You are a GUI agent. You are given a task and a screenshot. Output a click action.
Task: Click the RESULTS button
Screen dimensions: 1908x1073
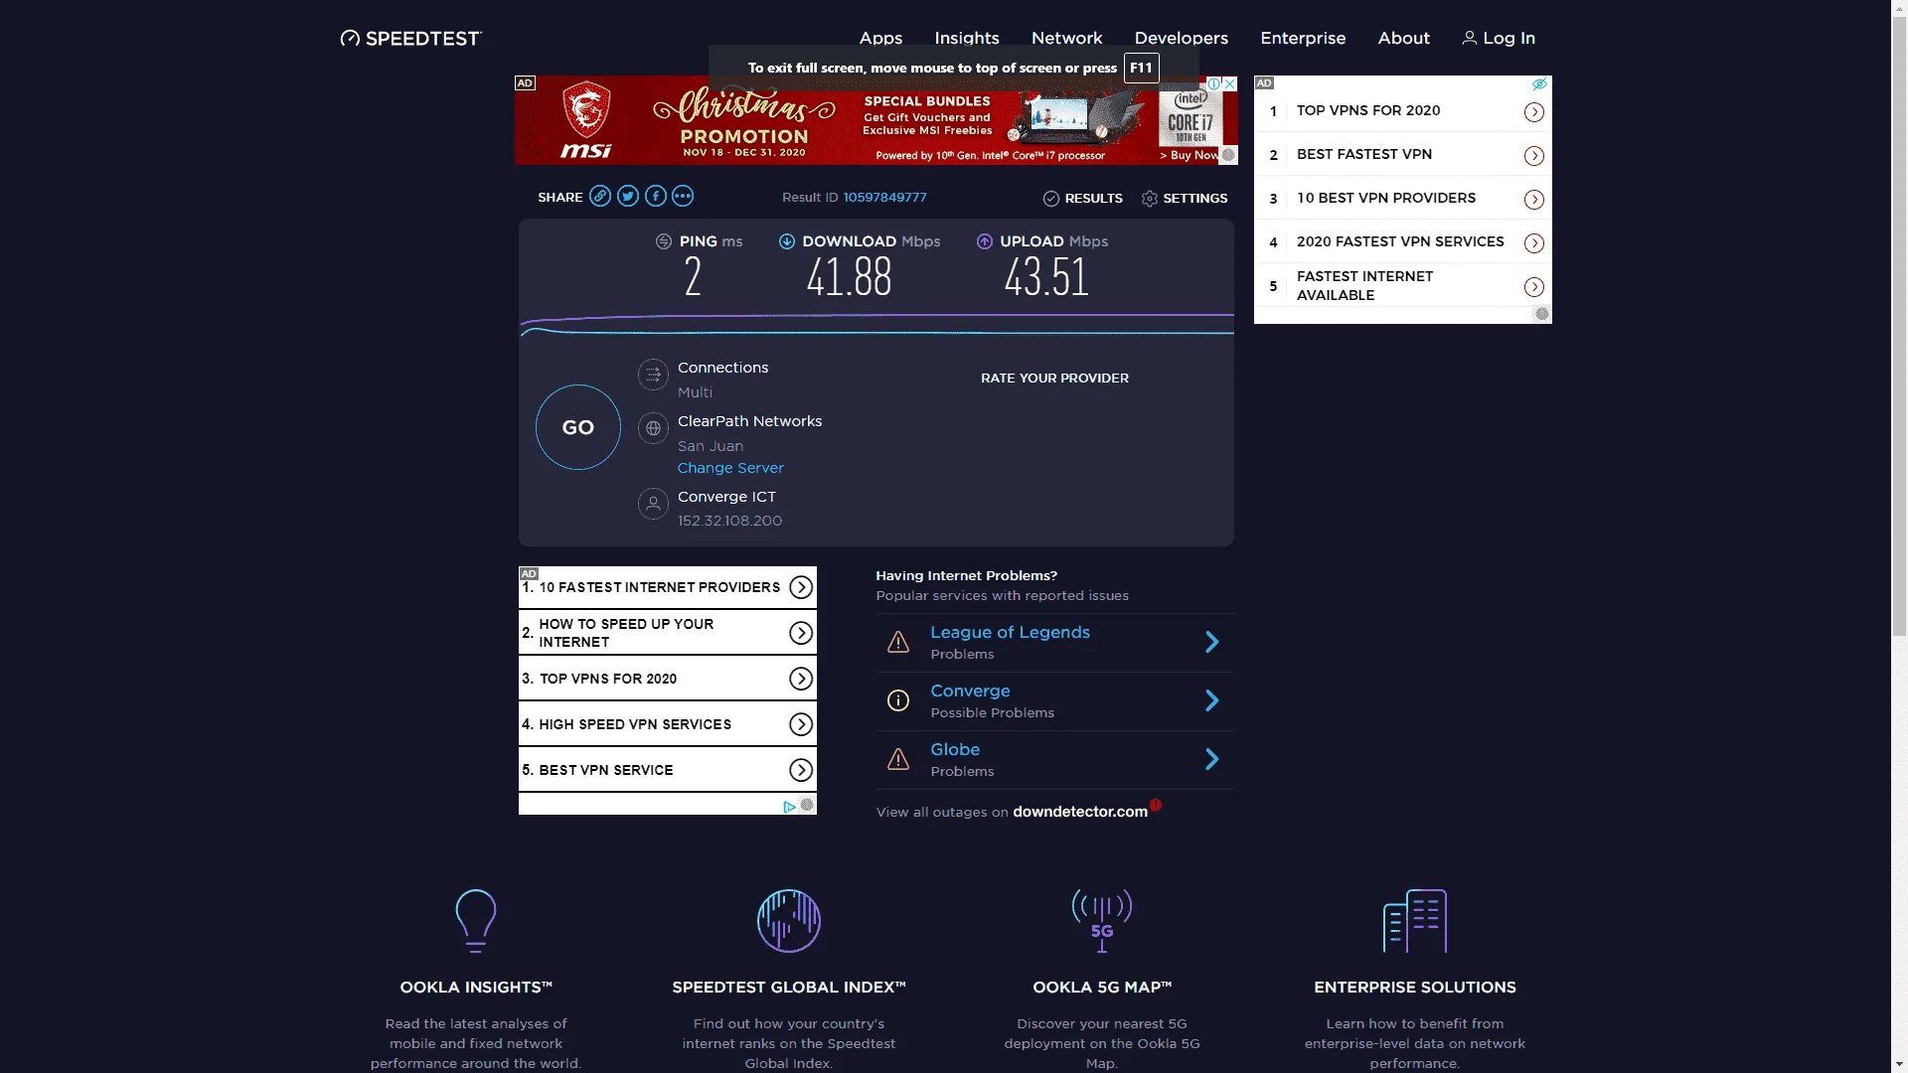(x=1083, y=199)
